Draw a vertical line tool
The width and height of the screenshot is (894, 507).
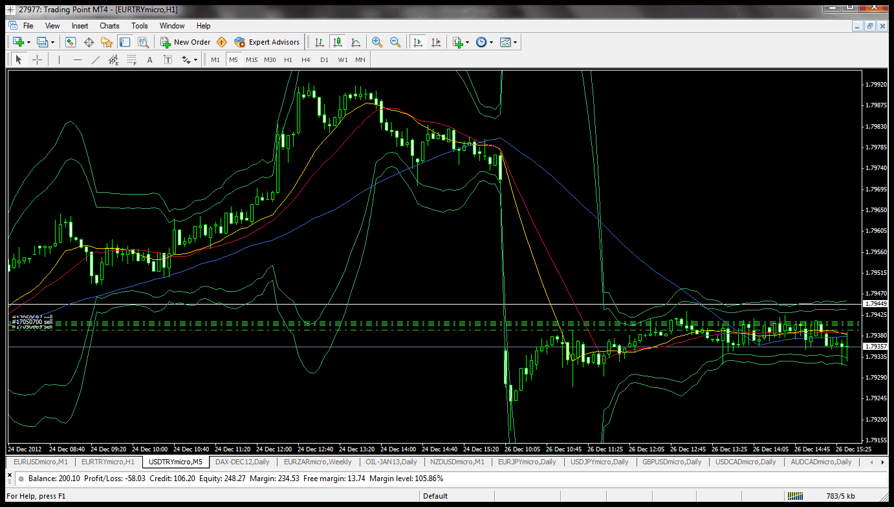pyautogui.click(x=59, y=60)
